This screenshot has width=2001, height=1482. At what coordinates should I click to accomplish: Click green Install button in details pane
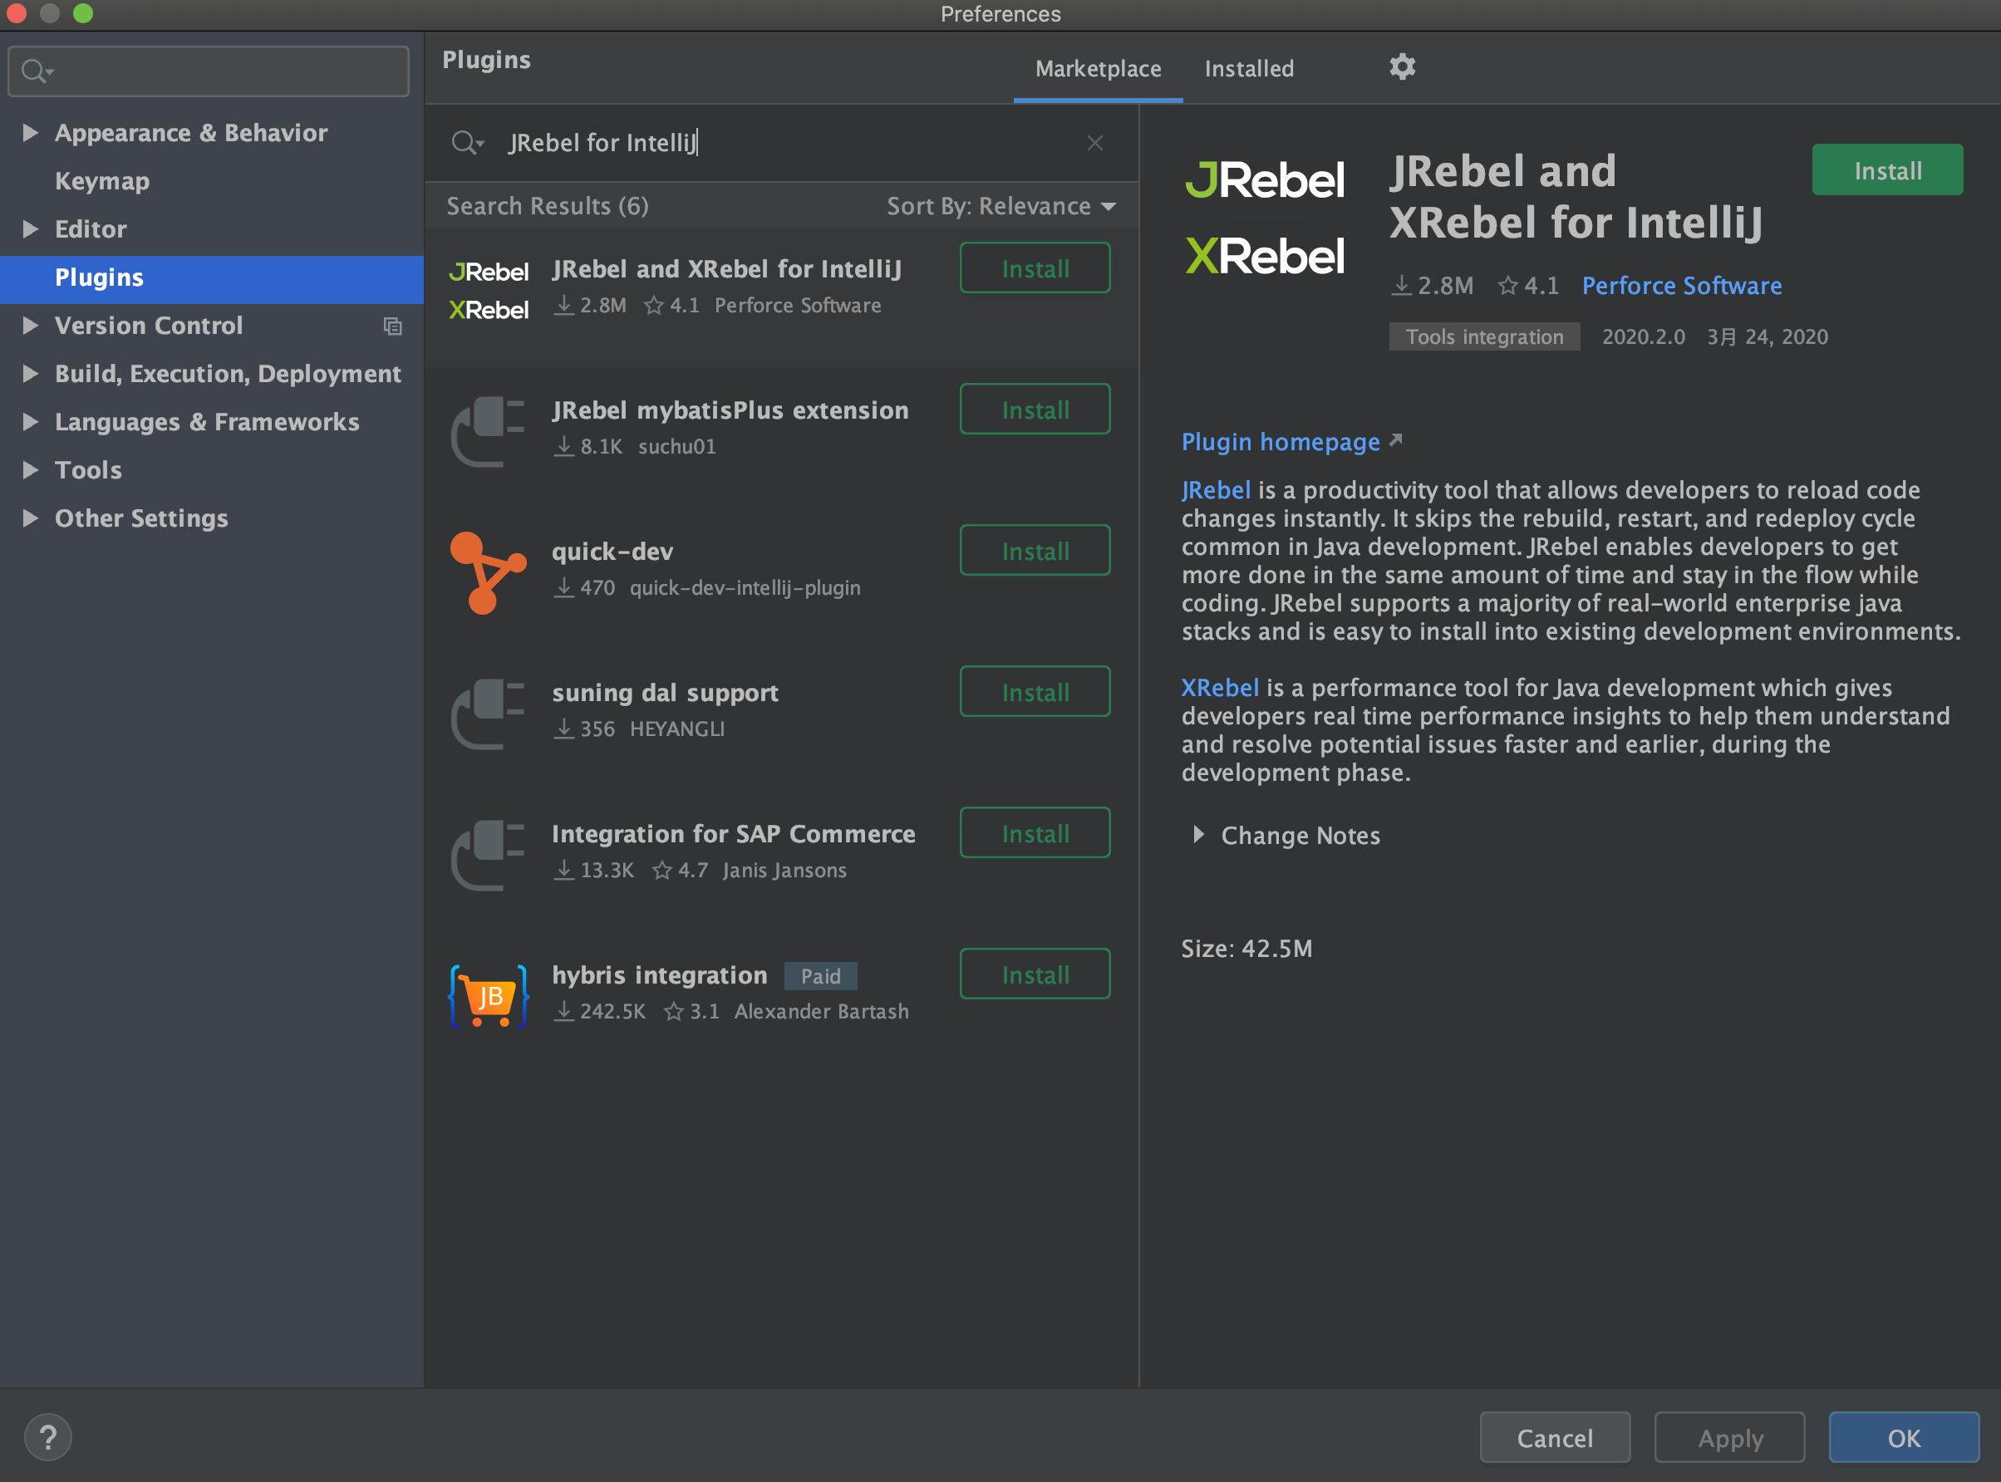tap(1887, 169)
